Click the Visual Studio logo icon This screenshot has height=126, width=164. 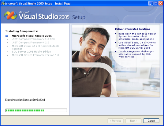(10, 15)
